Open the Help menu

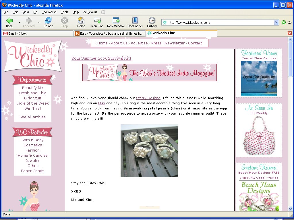(x=76, y=12)
